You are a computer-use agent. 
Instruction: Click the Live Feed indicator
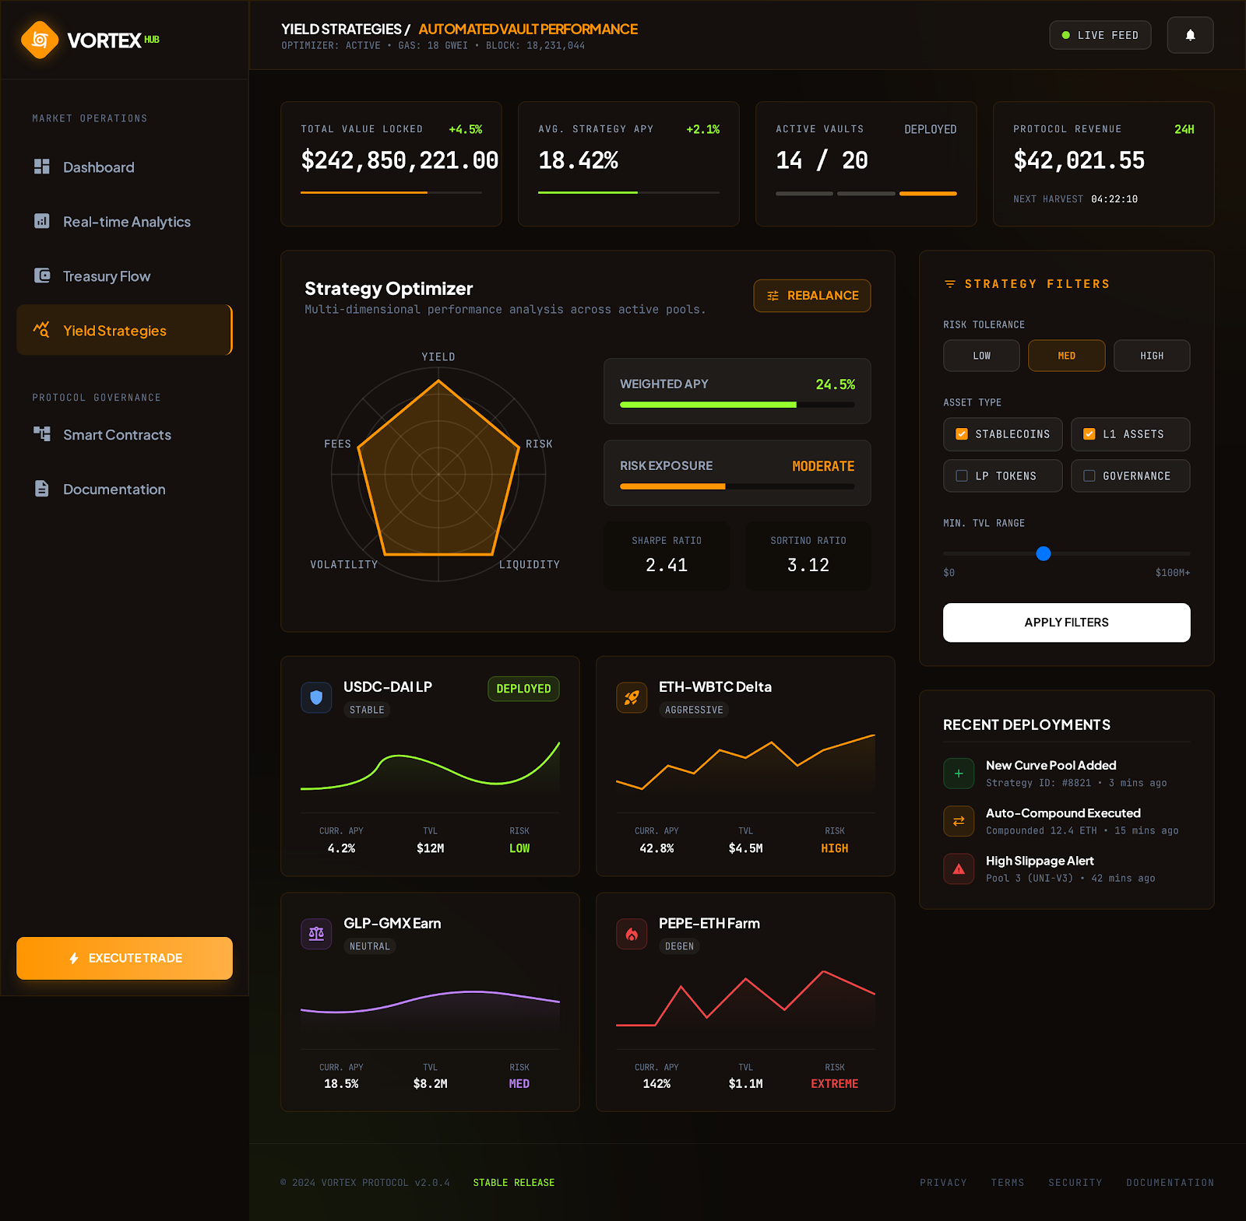tap(1100, 34)
